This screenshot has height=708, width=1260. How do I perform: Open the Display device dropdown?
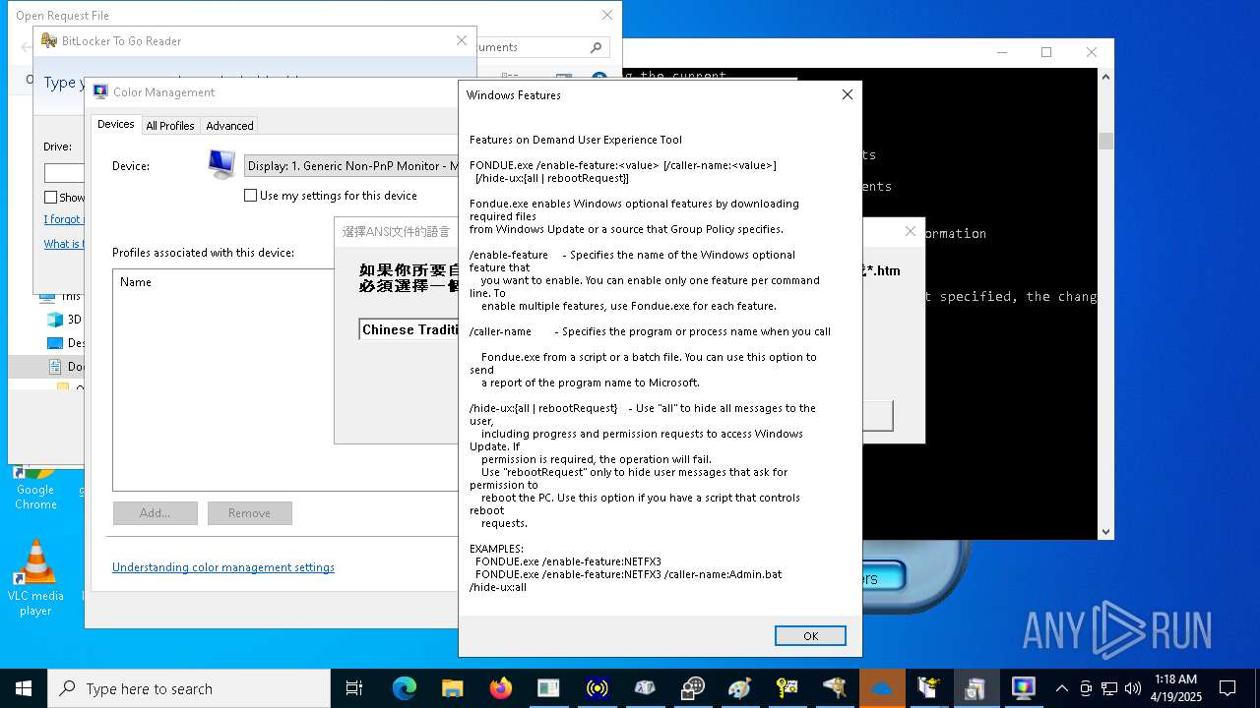click(x=351, y=166)
